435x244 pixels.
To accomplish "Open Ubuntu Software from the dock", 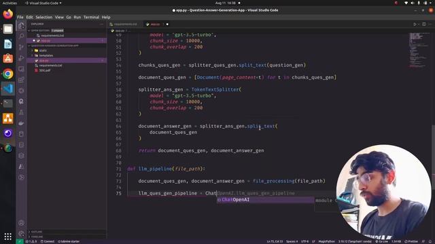I will [7, 59].
